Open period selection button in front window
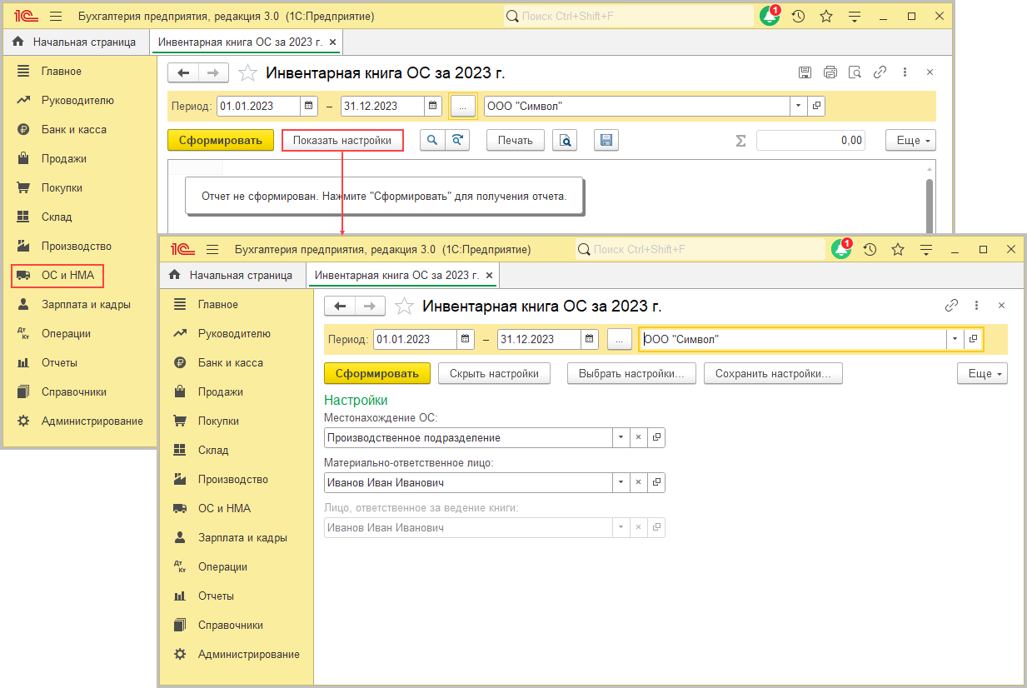Image resolution: width=1027 pixels, height=688 pixels. pyautogui.click(x=620, y=339)
